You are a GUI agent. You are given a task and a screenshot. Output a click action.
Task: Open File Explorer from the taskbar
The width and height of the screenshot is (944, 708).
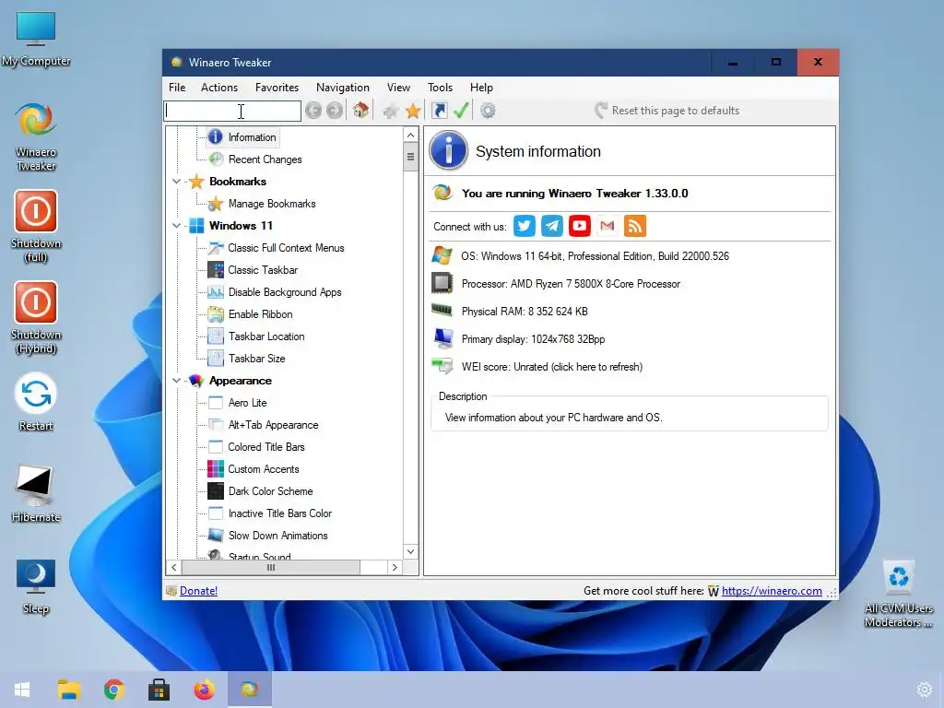tap(68, 690)
